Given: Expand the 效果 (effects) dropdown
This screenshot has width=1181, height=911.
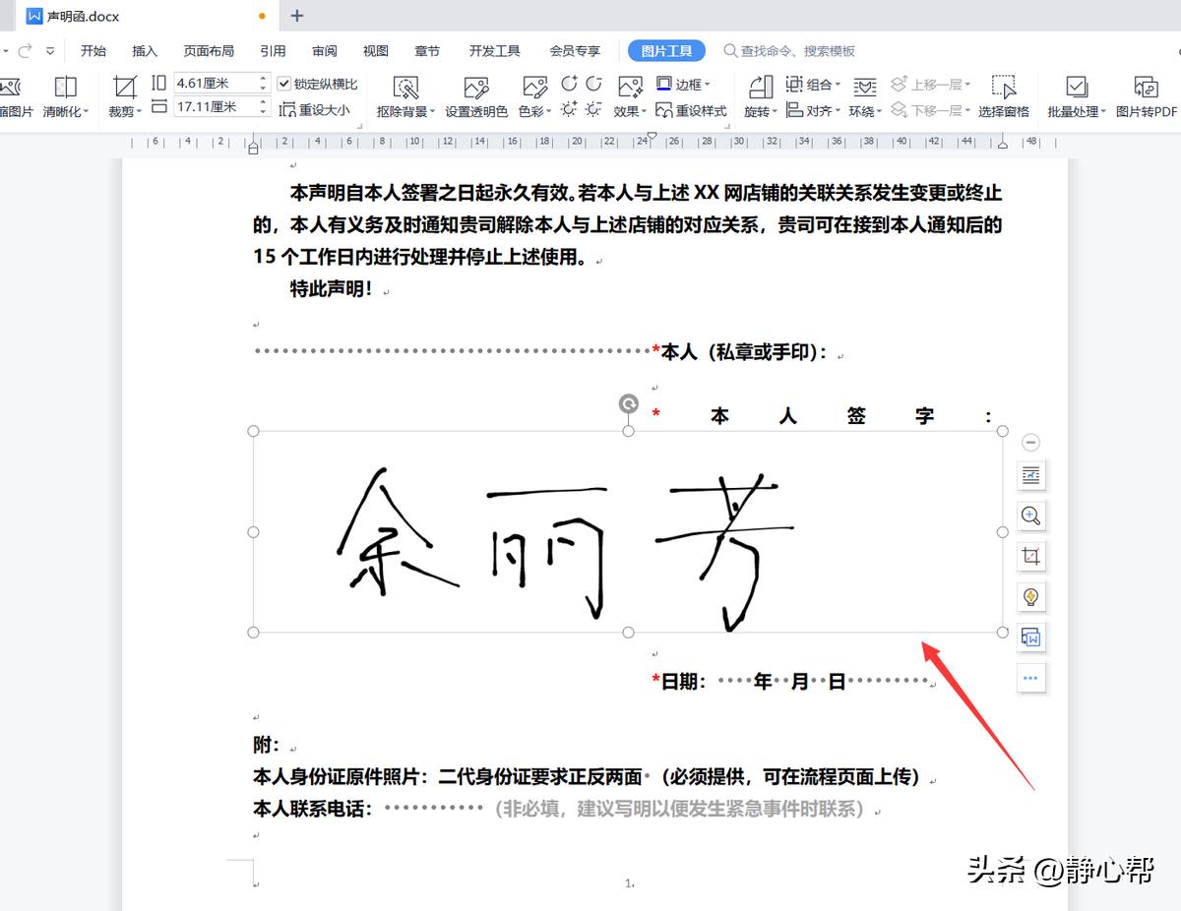Looking at the screenshot, I should (625, 110).
